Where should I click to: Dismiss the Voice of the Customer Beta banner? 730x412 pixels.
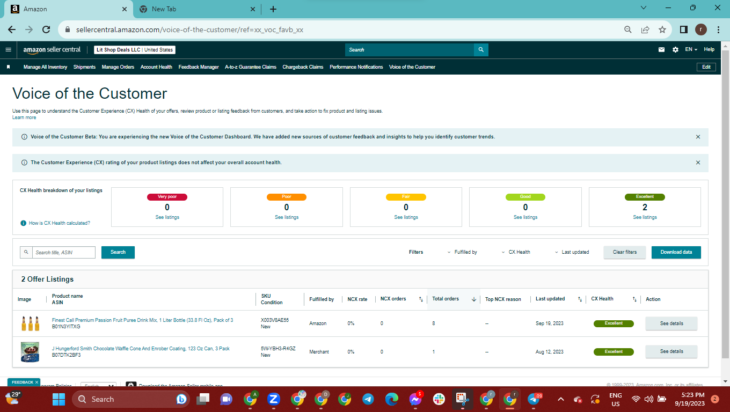(x=698, y=137)
